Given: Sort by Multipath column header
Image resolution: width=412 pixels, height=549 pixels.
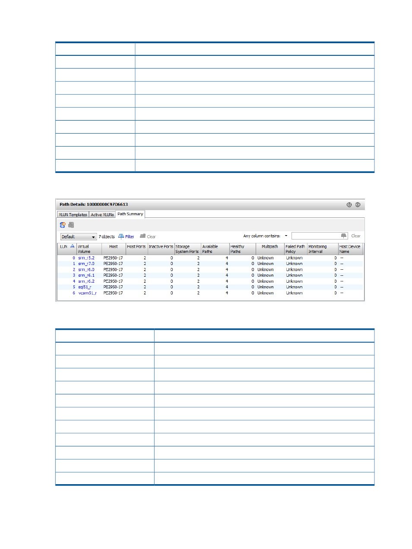Looking at the screenshot, I should coord(270,249).
